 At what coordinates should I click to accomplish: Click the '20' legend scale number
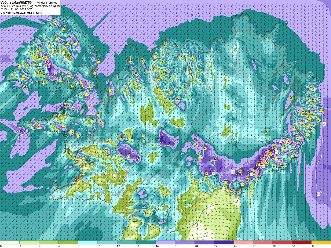[196, 246]
